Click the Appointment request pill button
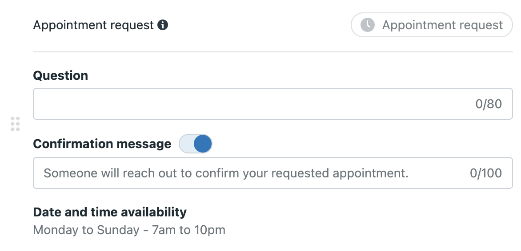This screenshot has height=251, width=521. click(x=432, y=25)
